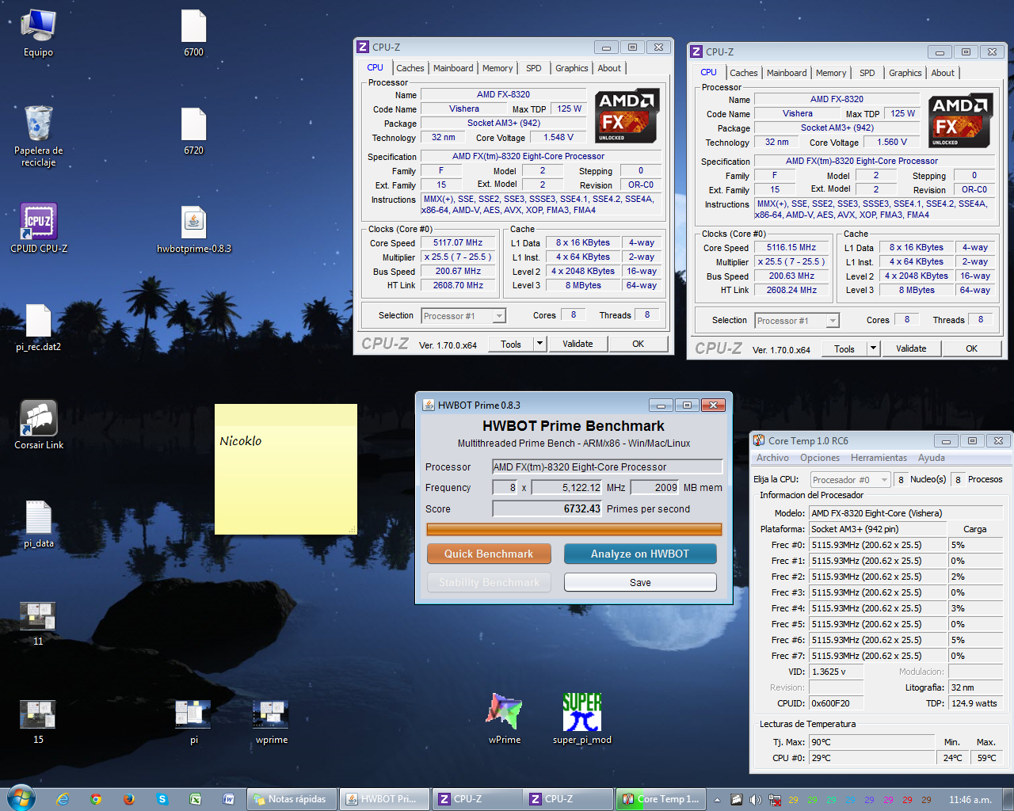Image resolution: width=1014 pixels, height=811 pixels.
Task: Click Validate in 5117.07 MHz CPU-Z window
Action: (578, 344)
